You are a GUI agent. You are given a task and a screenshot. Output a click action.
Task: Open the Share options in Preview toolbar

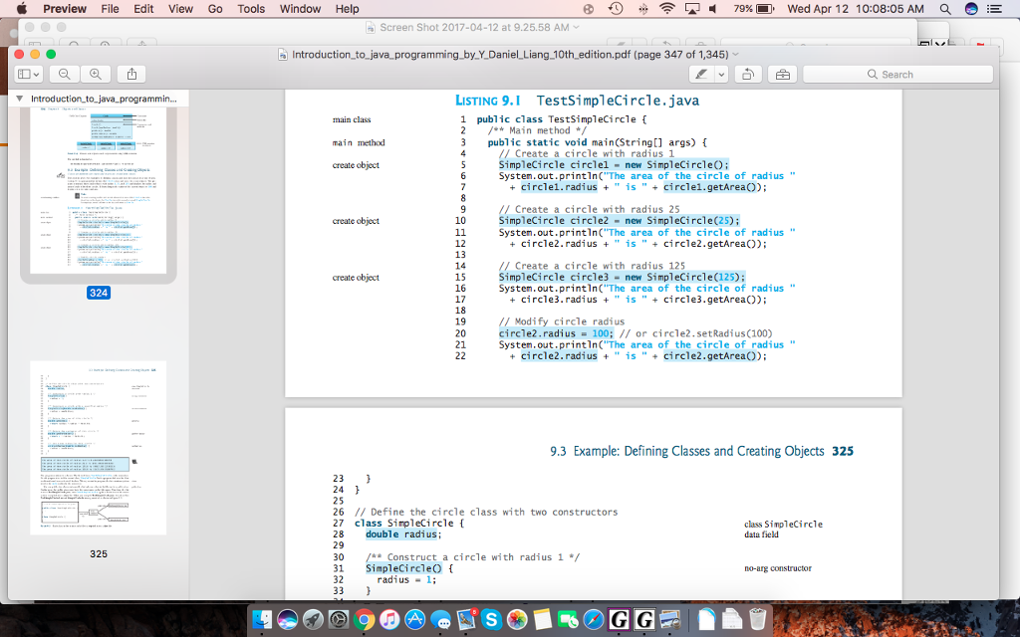(132, 73)
